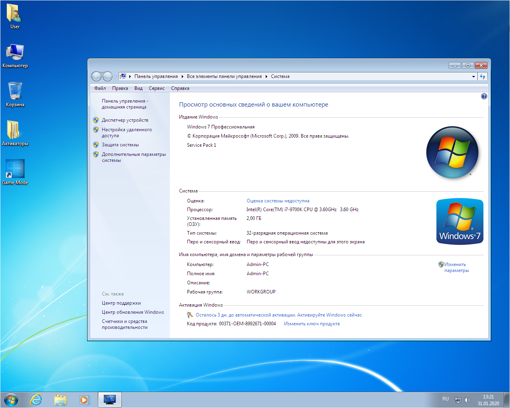This screenshot has height=408, width=510.
Task: Select the Service Pack 1 text
Action: pyautogui.click(x=201, y=145)
